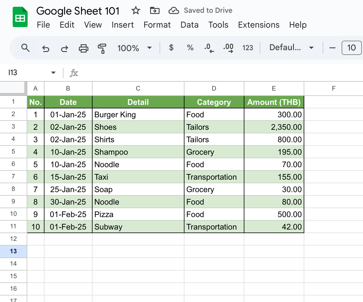The height and width of the screenshot is (302, 363).
Task: Open the Format menu
Action: coord(157,25)
